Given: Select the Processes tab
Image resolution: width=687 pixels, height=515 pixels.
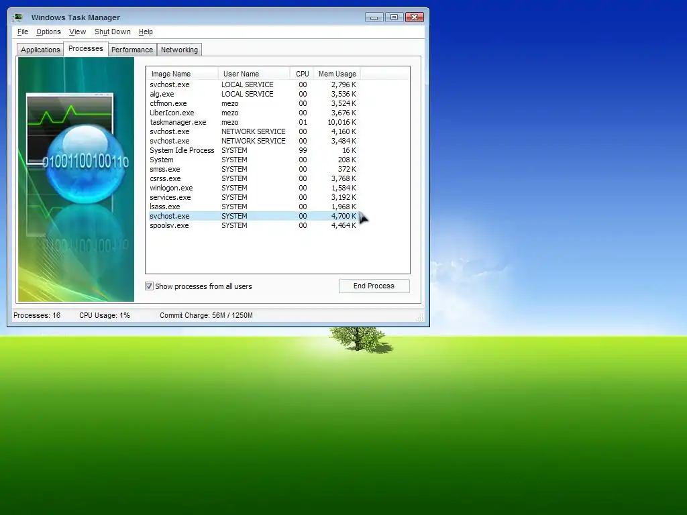Looking at the screenshot, I should 86,48.
